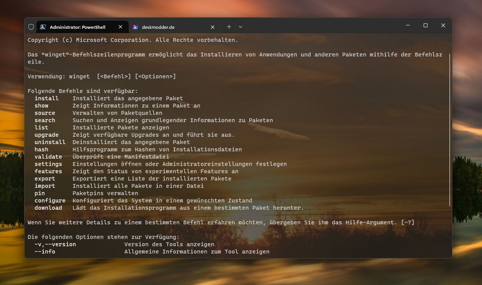Switch to the Administrator: PowerShell tab
The width and height of the screenshot is (482, 285).
tap(82, 27)
